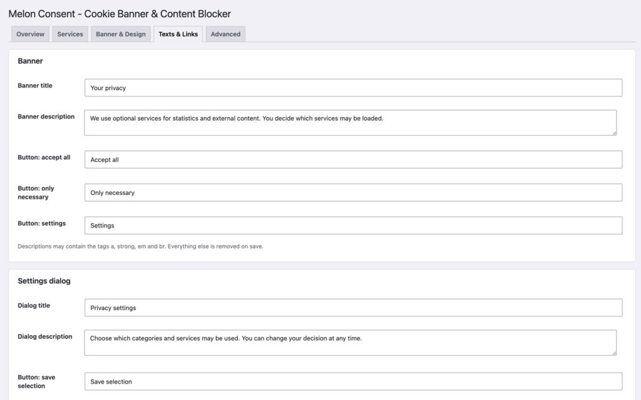Open the Overview tab
The image size is (641, 400).
point(30,34)
